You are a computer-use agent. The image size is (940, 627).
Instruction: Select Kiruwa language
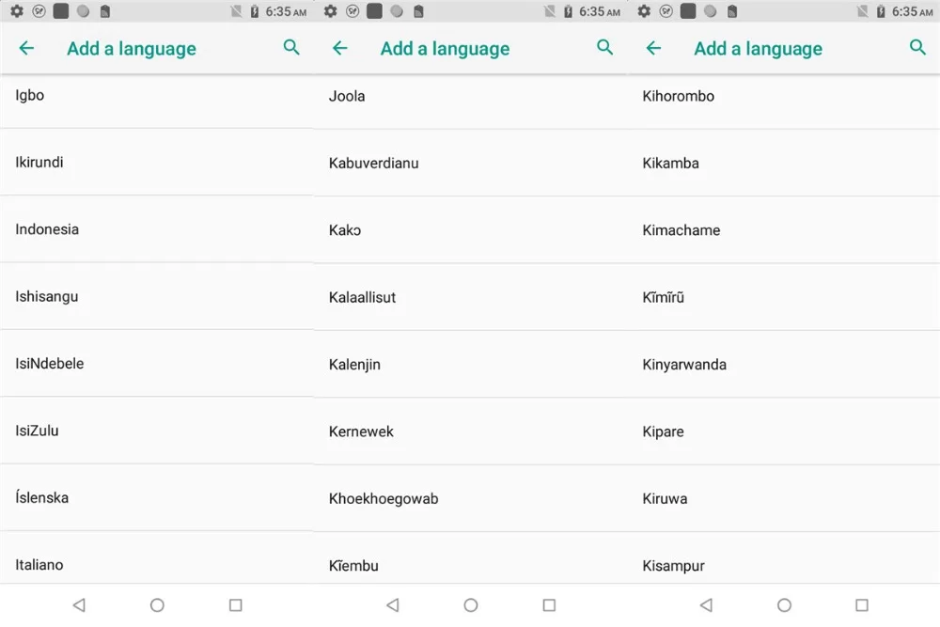(784, 499)
